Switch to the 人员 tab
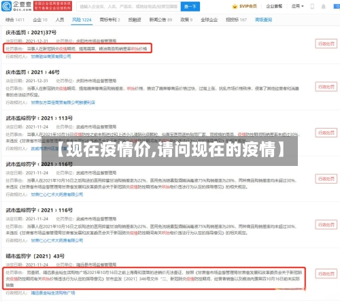 tap(60, 20)
